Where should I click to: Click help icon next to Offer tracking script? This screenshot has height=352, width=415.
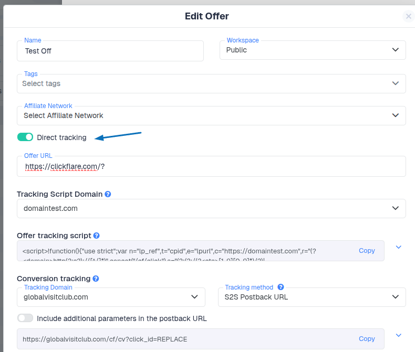(x=97, y=236)
